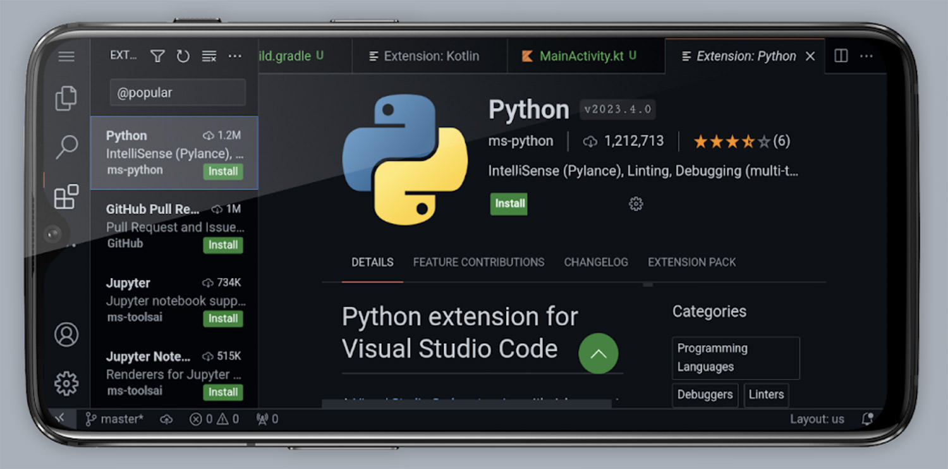Refresh the extensions list

click(183, 56)
